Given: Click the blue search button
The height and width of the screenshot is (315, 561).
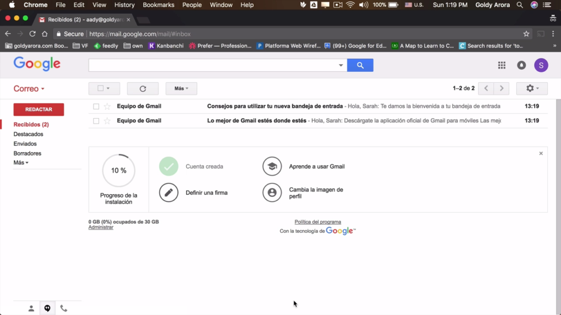Looking at the screenshot, I should point(360,65).
